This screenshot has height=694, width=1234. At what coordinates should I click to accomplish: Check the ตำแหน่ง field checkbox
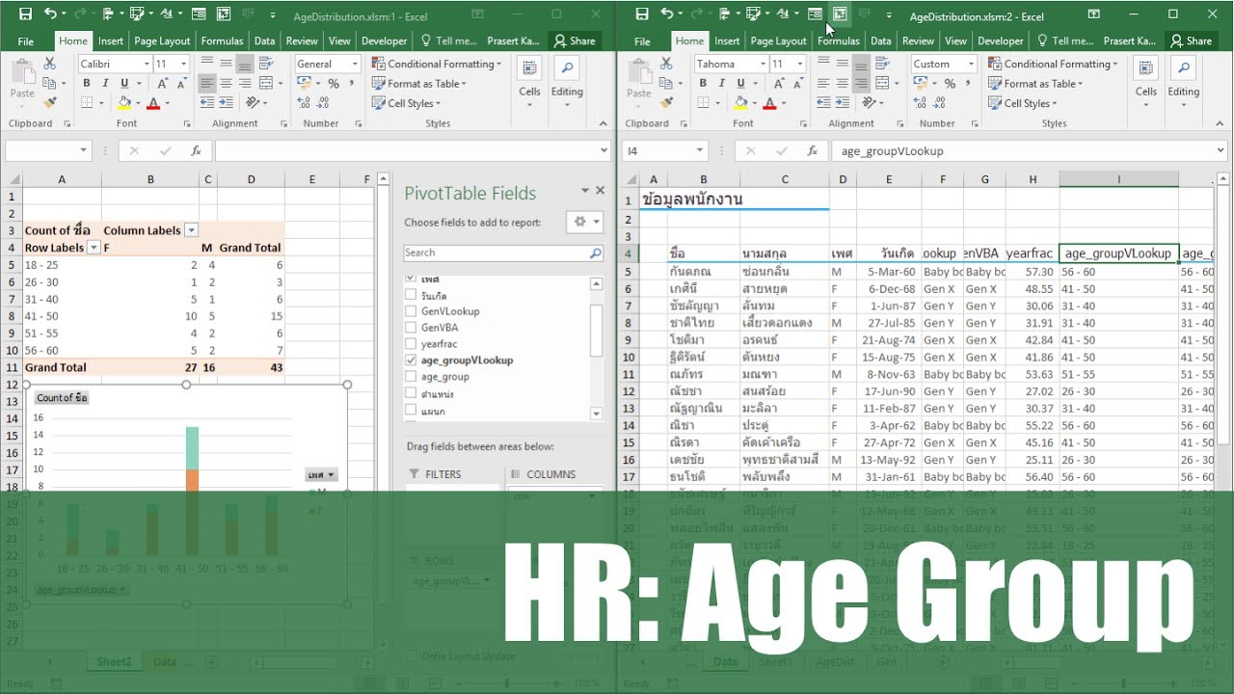tap(412, 394)
